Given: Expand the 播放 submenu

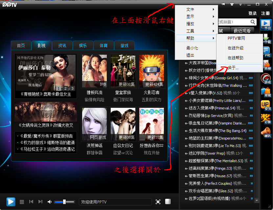Looking at the screenshot, I should point(197,24).
